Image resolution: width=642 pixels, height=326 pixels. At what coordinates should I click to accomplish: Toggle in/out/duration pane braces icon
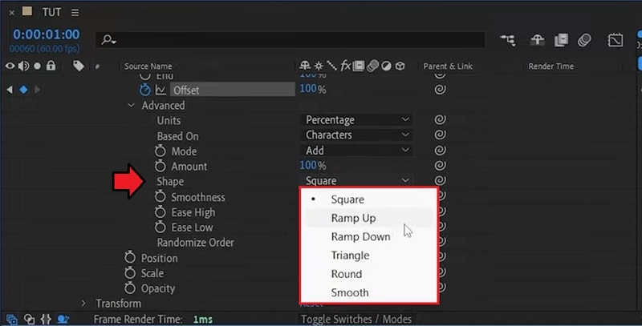tap(46, 319)
